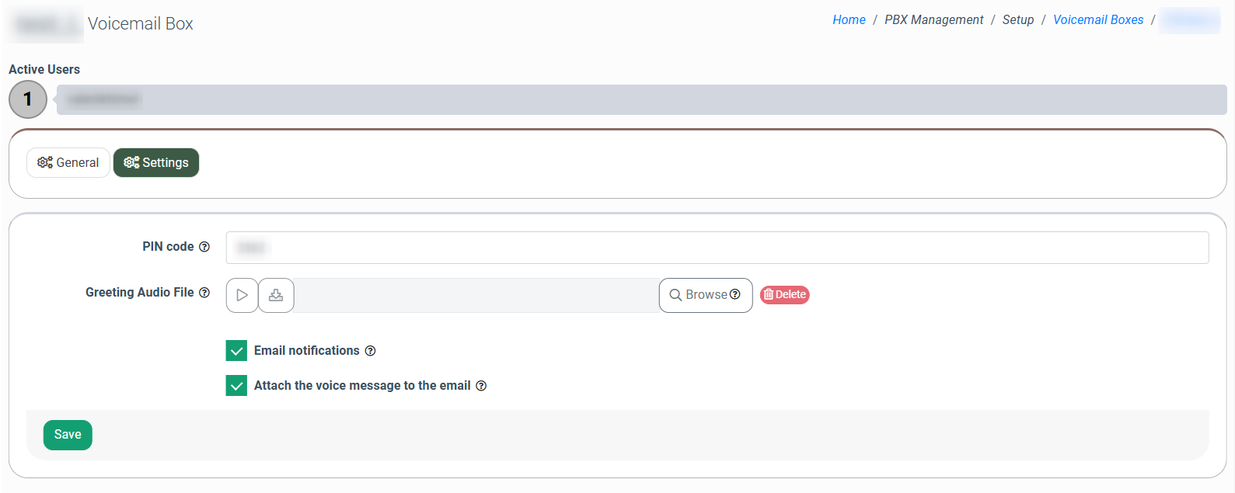Image resolution: width=1235 pixels, height=493 pixels.
Task: Delete the greeting audio file
Action: pos(784,295)
